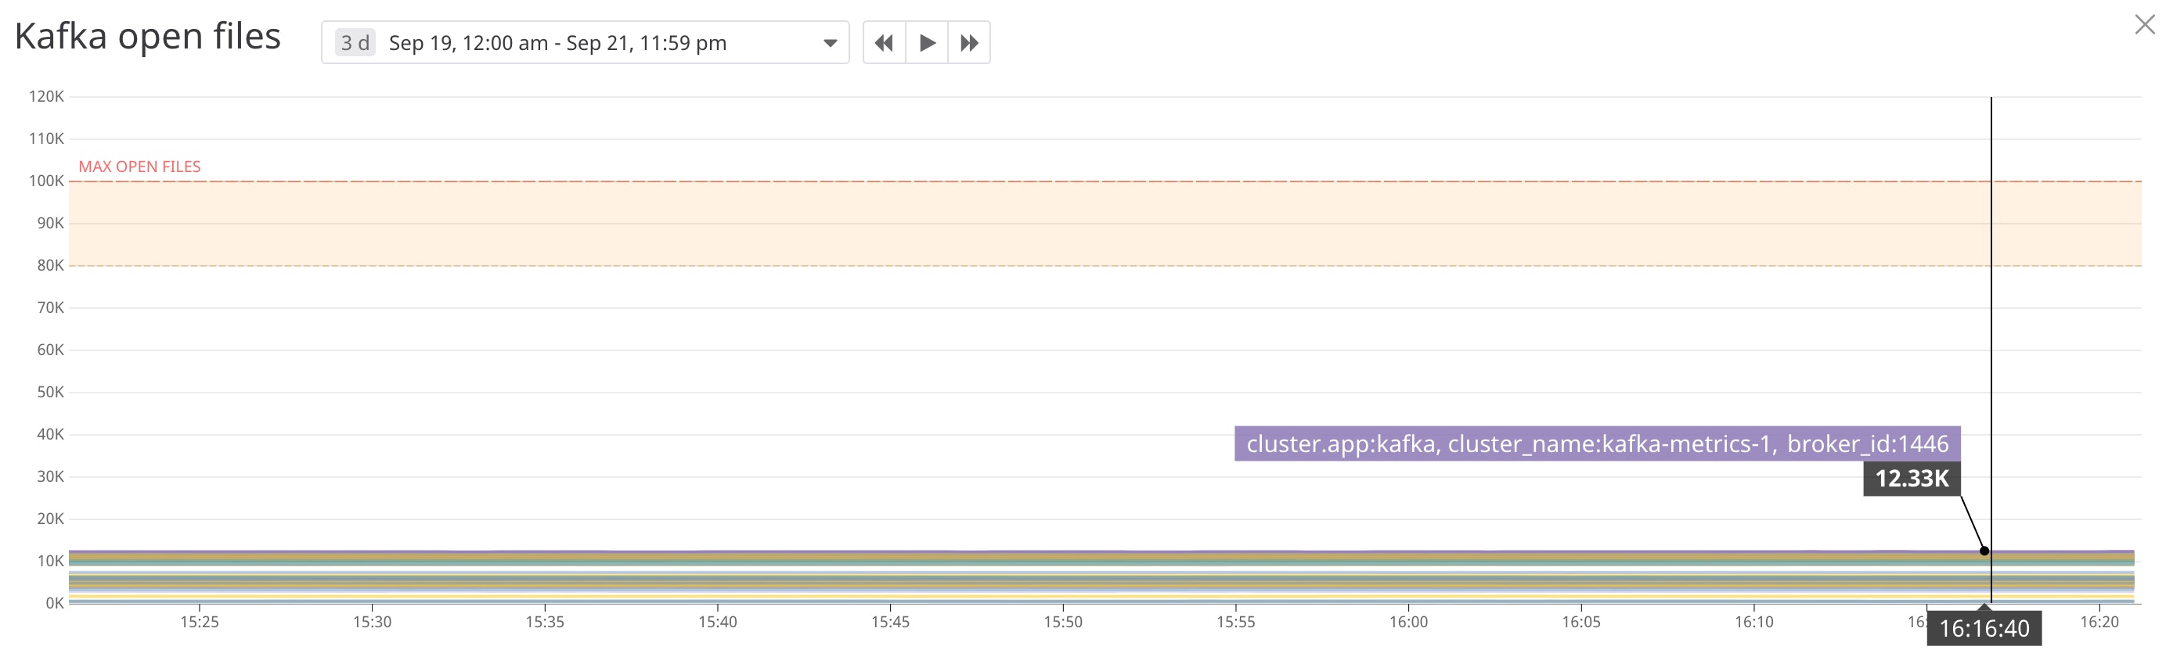2166x657 pixels.
Task: Click the black data point on the graph
Action: 1984,551
